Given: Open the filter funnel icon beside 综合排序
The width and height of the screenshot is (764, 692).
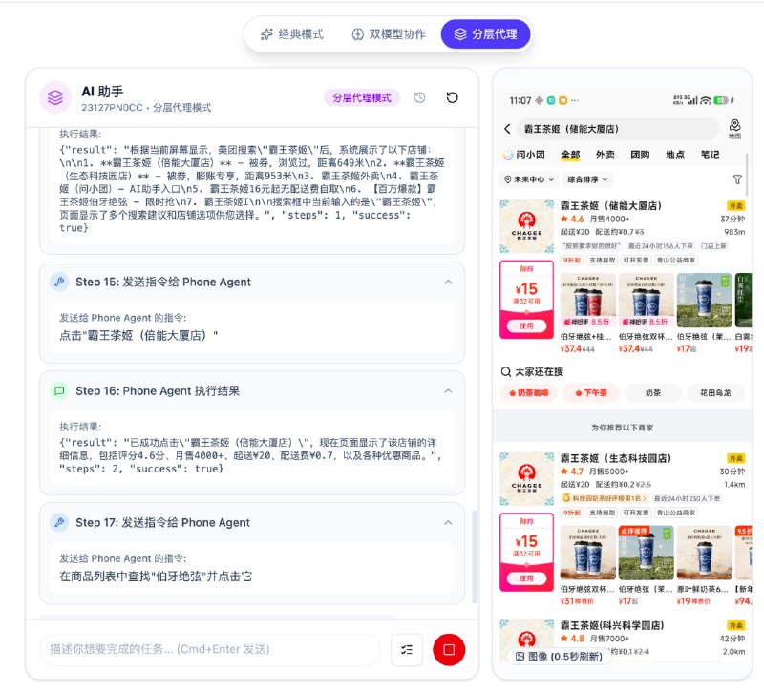Looking at the screenshot, I should tap(736, 178).
